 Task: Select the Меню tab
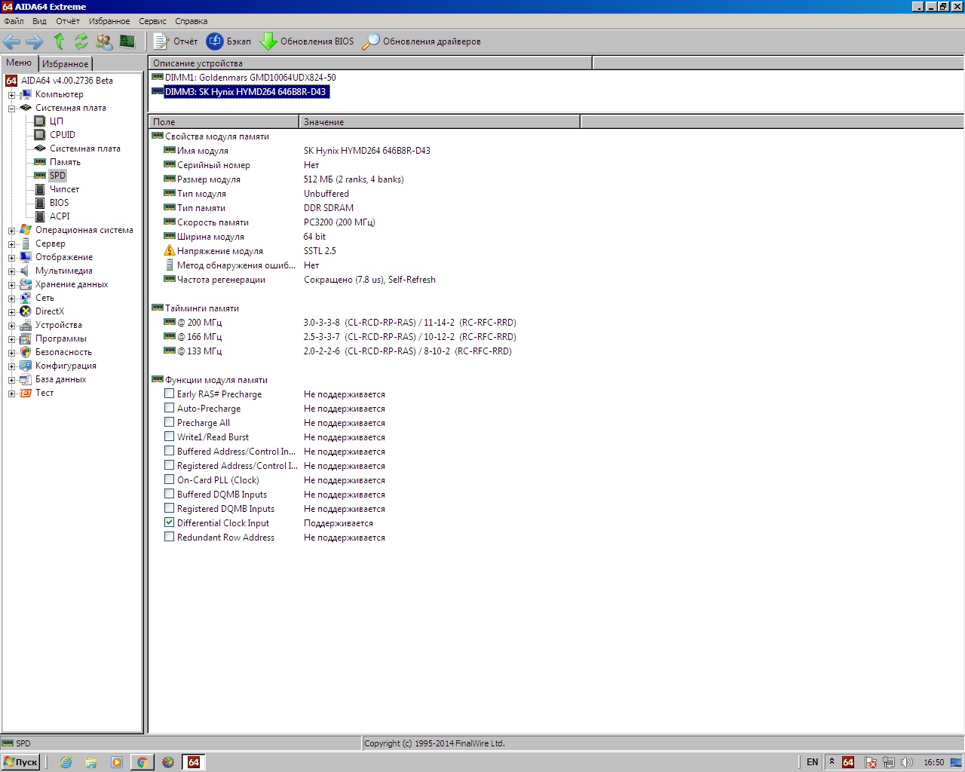tap(19, 63)
